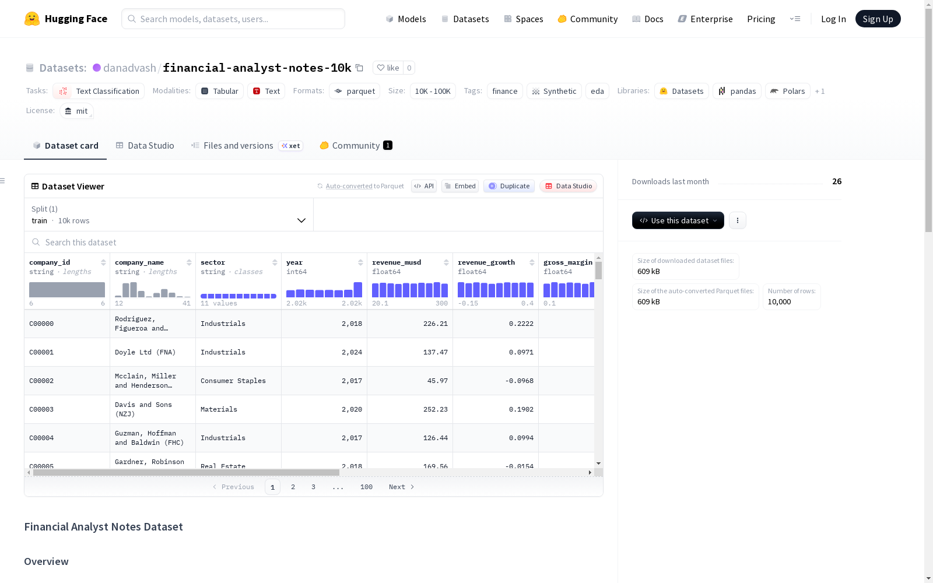
Task: Open the Files and versions tab
Action: [247, 146]
